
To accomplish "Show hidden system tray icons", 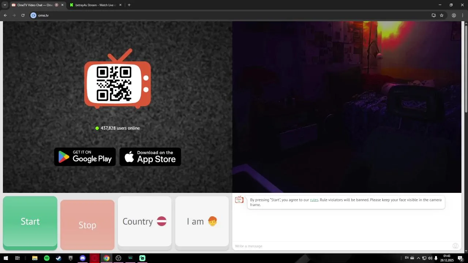I will (419, 258).
